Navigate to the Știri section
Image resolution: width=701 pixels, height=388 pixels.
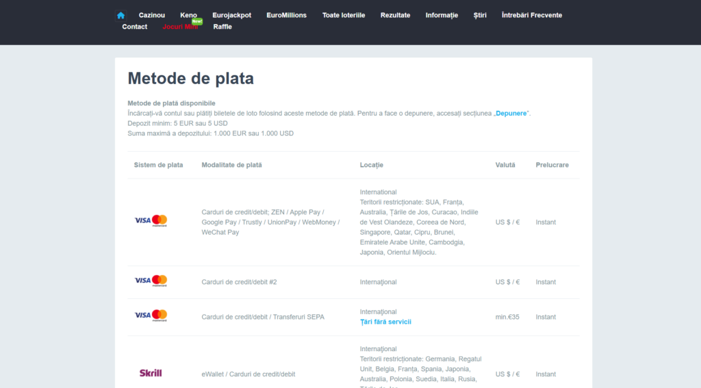click(480, 15)
